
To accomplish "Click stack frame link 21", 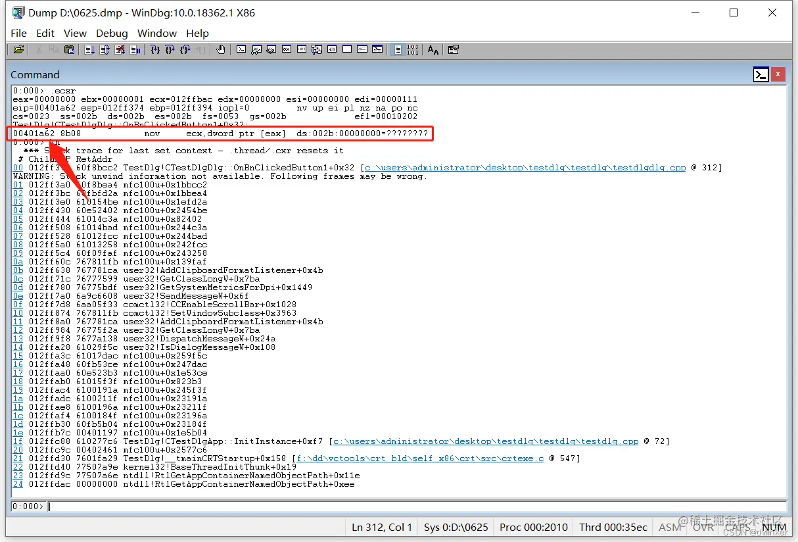I will (18, 458).
